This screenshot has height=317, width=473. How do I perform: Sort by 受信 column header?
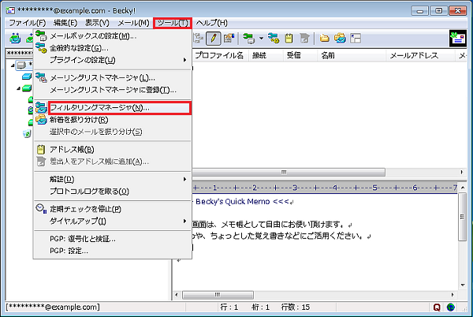click(300, 55)
